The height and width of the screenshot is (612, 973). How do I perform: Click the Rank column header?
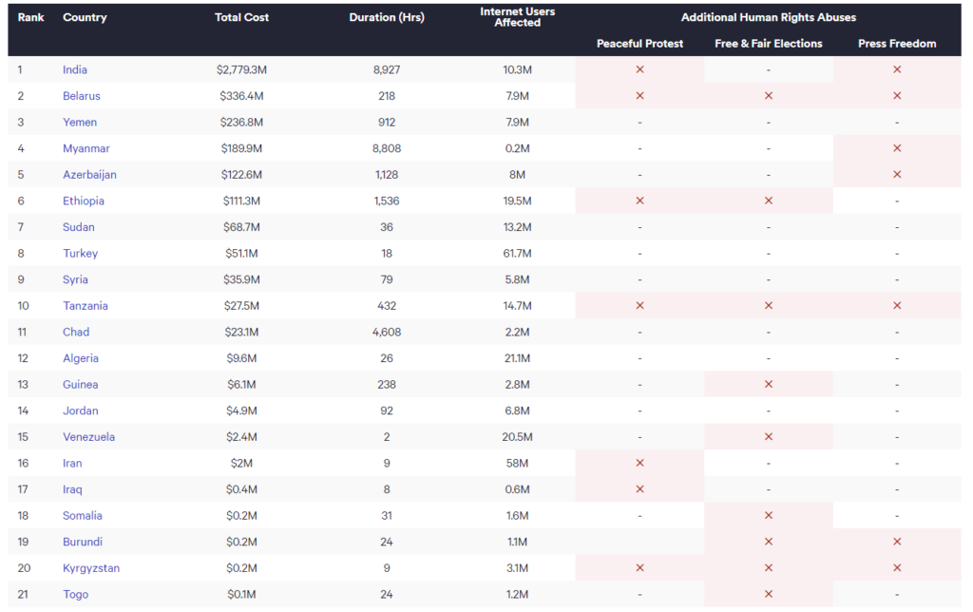click(x=31, y=17)
